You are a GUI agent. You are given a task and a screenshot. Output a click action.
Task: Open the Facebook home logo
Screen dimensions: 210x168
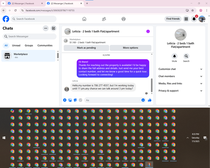click(6, 19)
